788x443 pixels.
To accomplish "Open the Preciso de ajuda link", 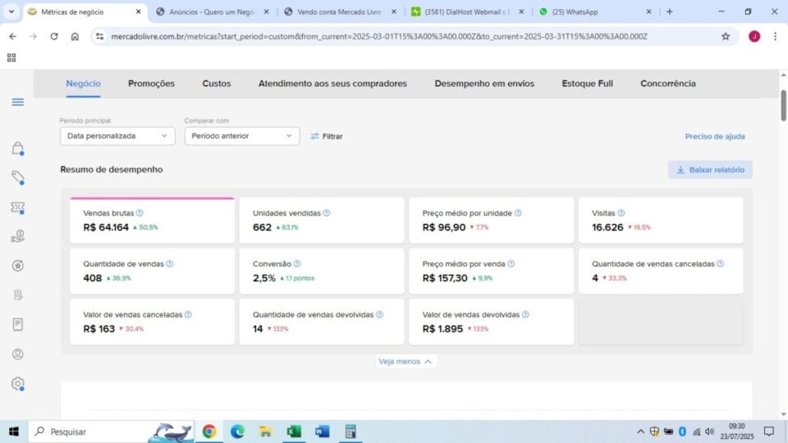I will click(x=715, y=136).
